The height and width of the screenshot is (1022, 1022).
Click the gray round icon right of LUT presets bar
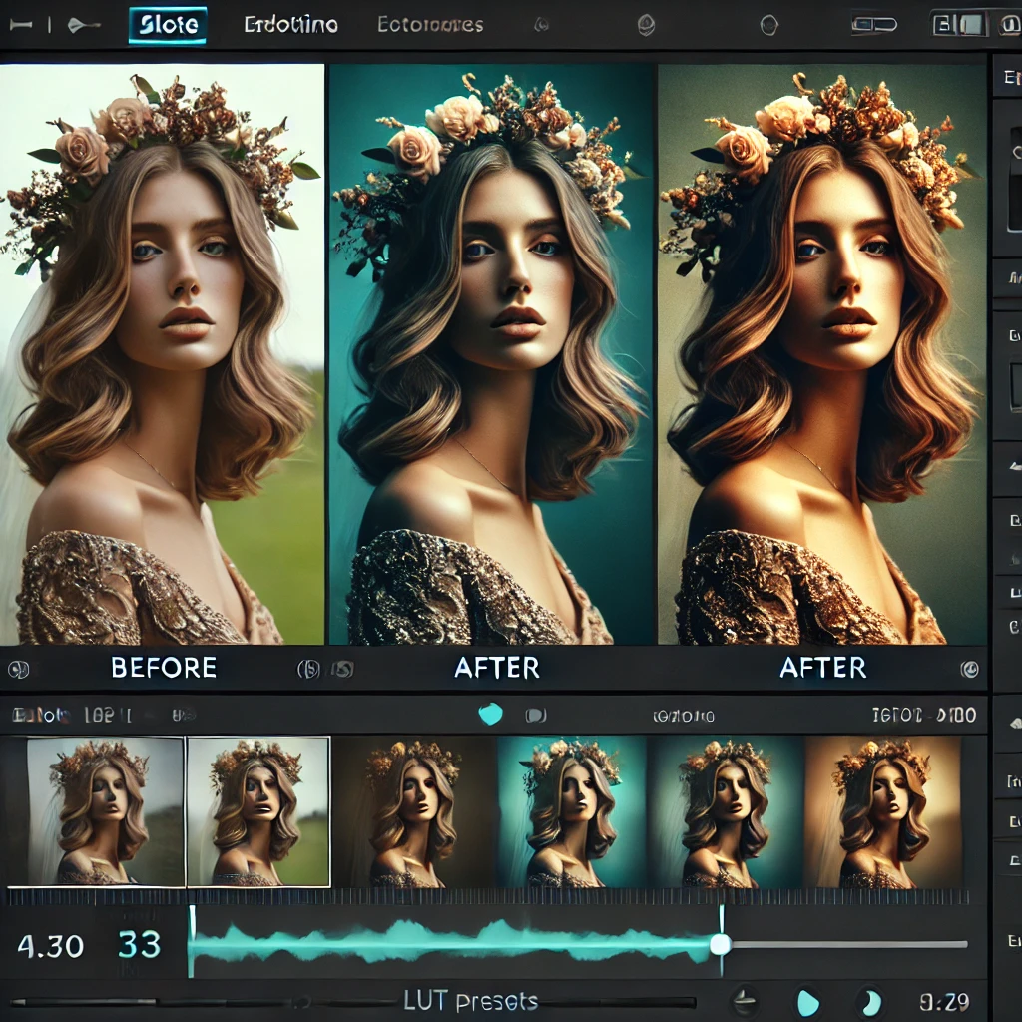[x=745, y=1001]
